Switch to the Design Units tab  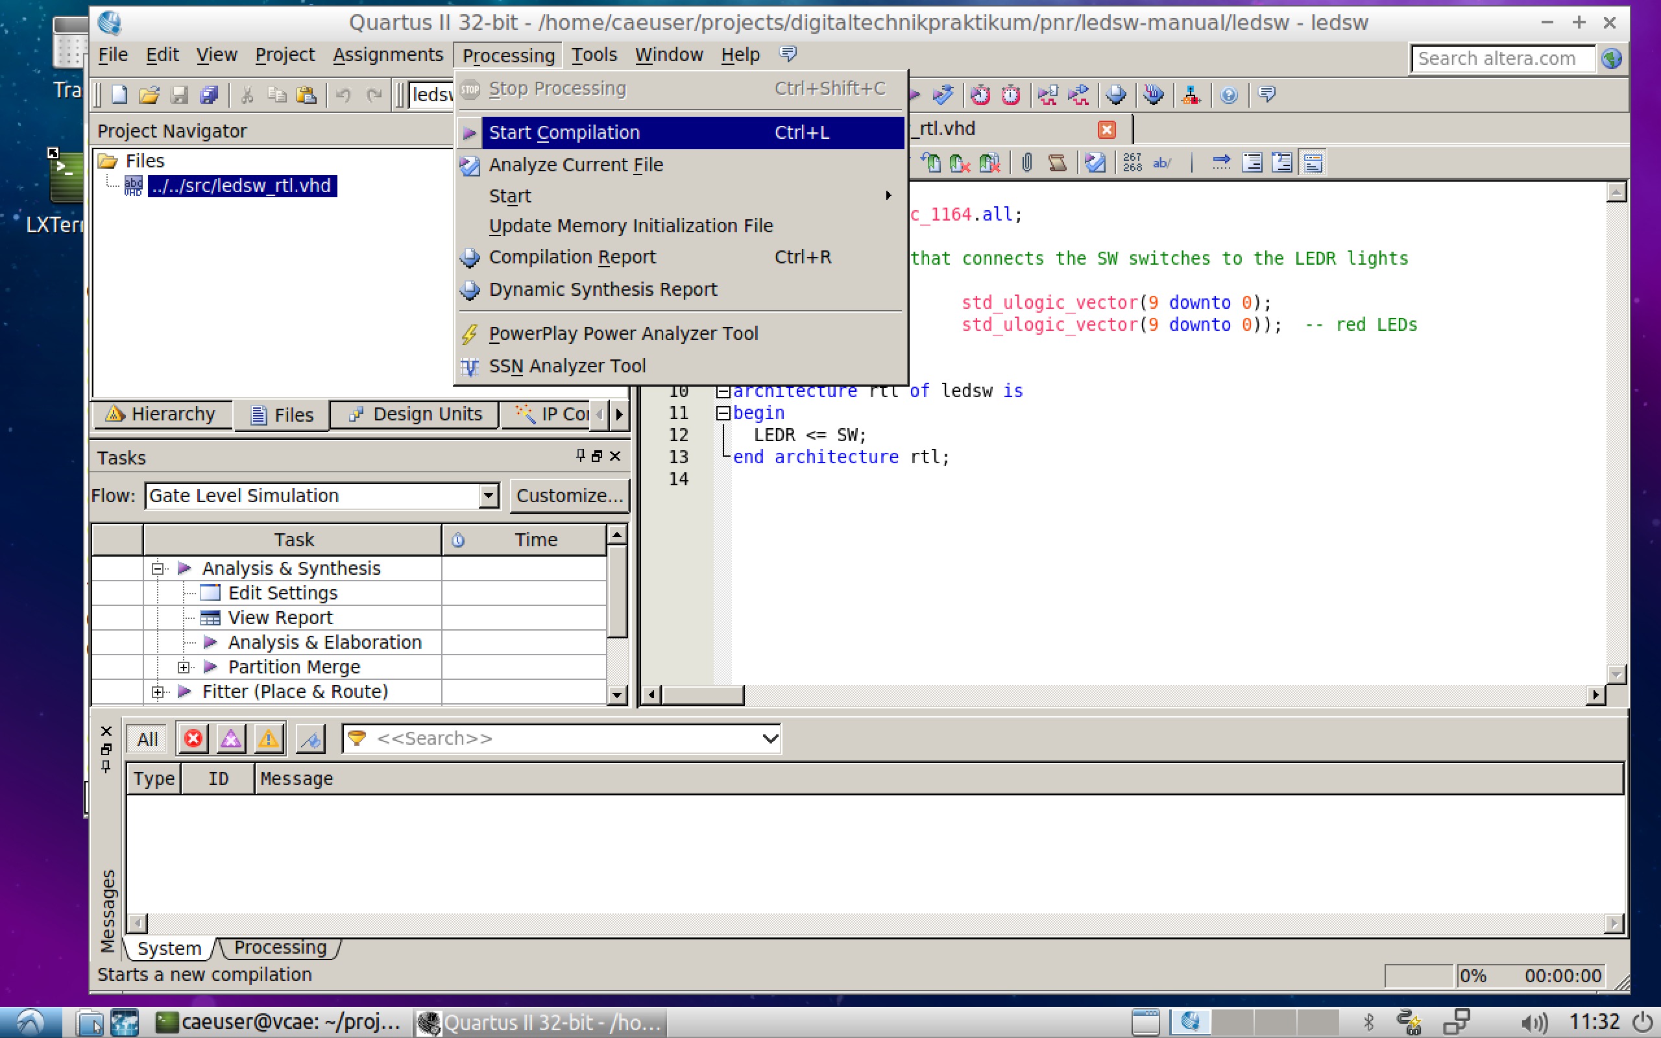tap(415, 414)
